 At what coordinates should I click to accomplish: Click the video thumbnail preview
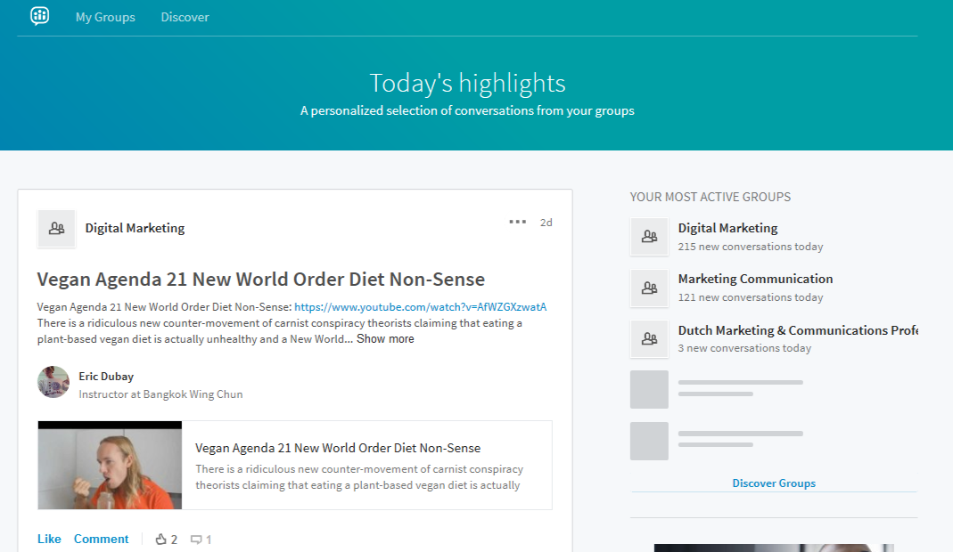pos(110,465)
